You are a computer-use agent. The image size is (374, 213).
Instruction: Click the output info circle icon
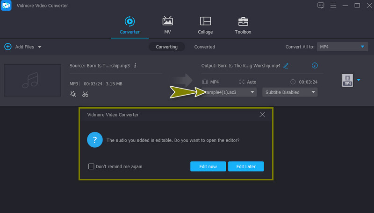(x=315, y=66)
